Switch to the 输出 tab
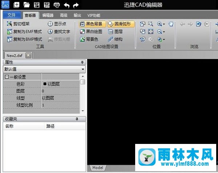 tap(77, 15)
